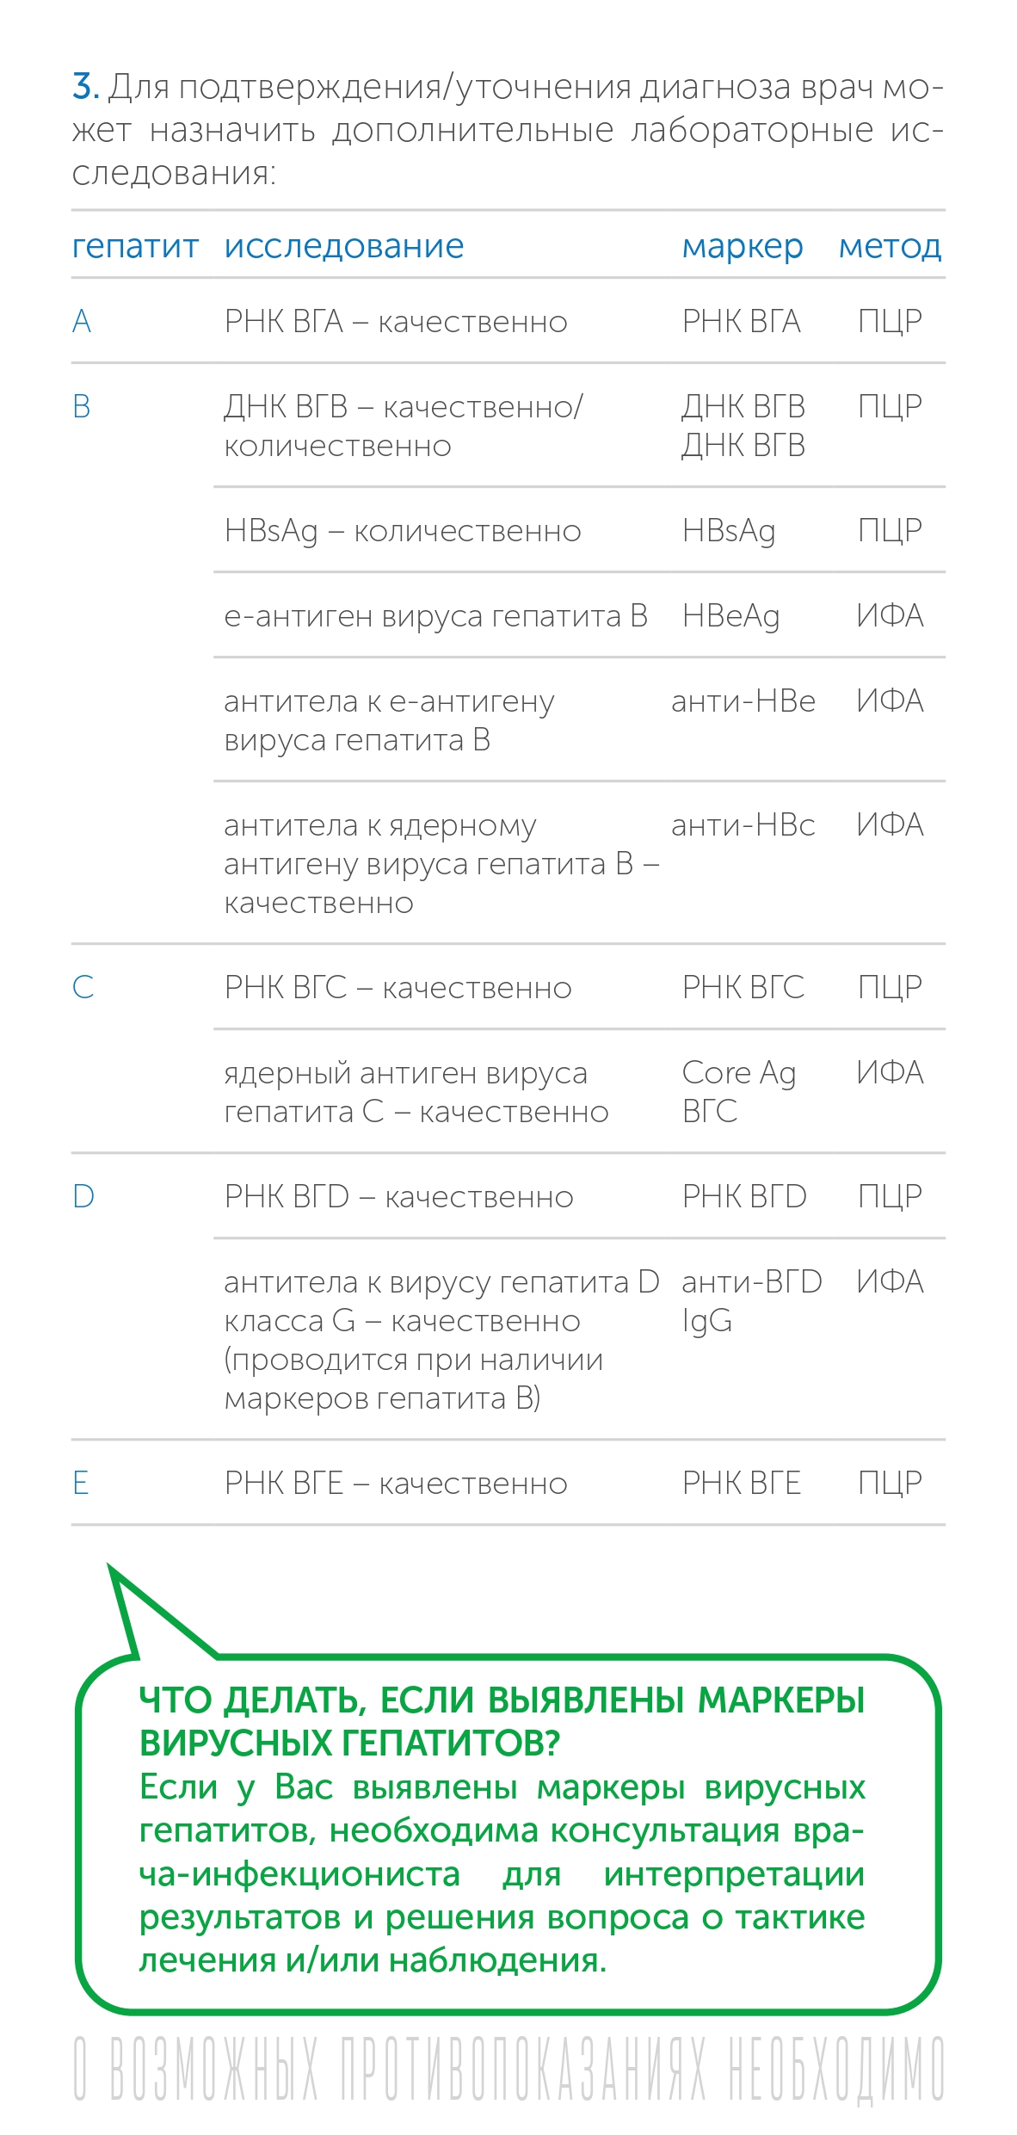Click the 'HBeAg' marker cell
1017x2135 pixels.
point(730,616)
